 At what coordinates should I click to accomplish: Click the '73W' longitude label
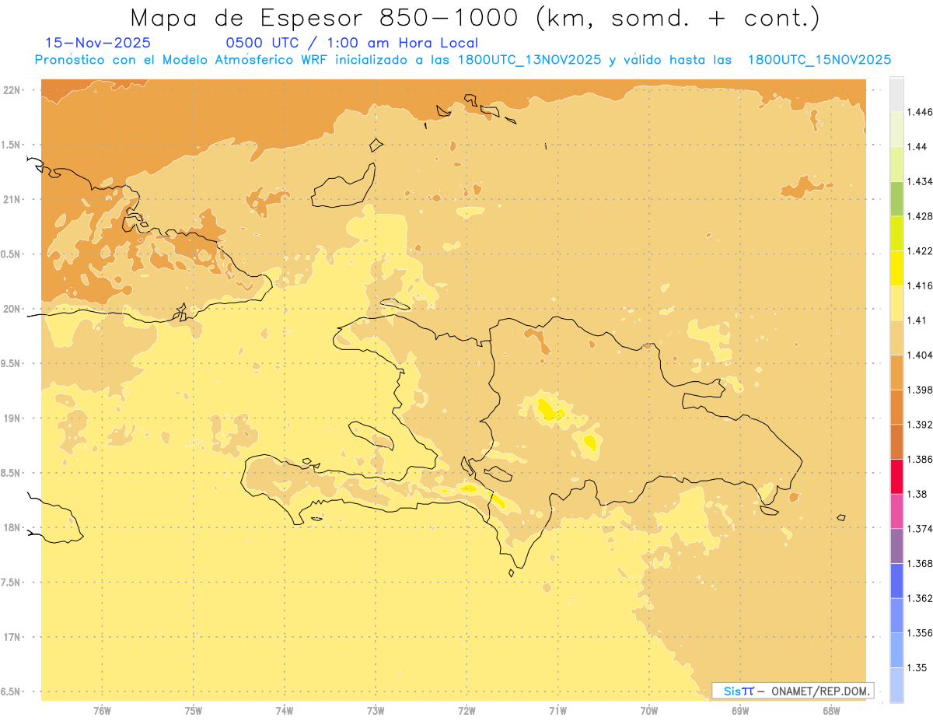click(x=376, y=711)
